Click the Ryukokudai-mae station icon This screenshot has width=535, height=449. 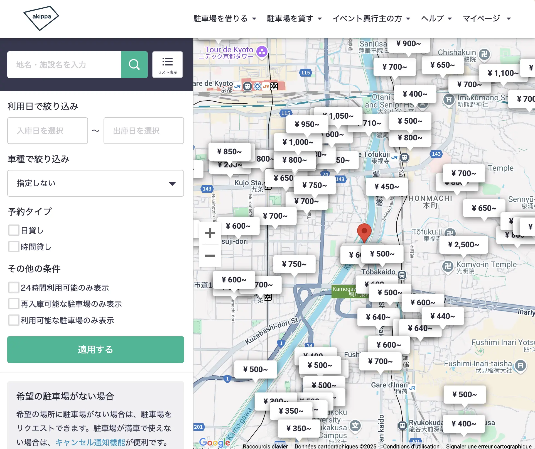(403, 426)
